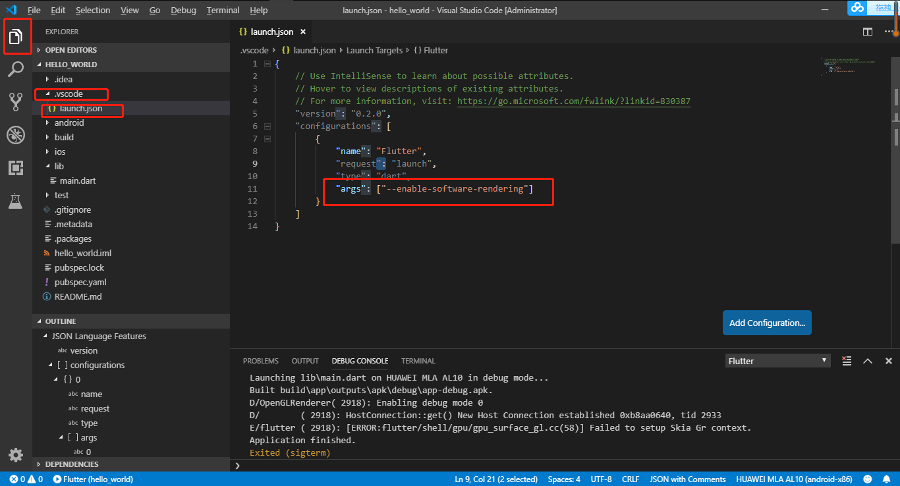The height and width of the screenshot is (486, 900).
Task: Open the Test explorer view
Action: click(16, 201)
